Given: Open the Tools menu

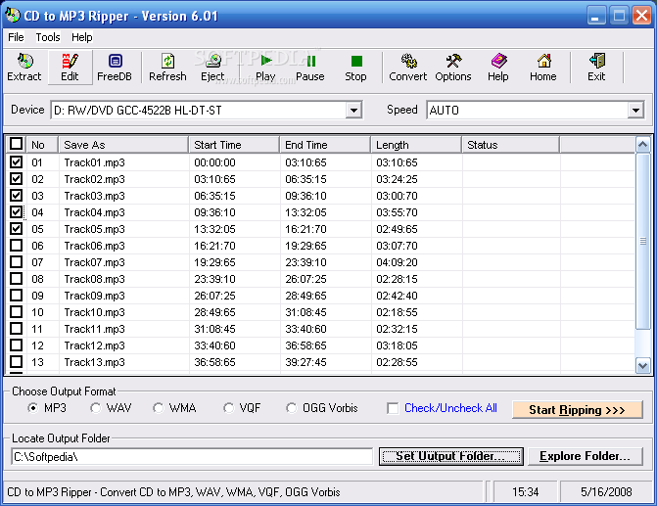Looking at the screenshot, I should (48, 37).
